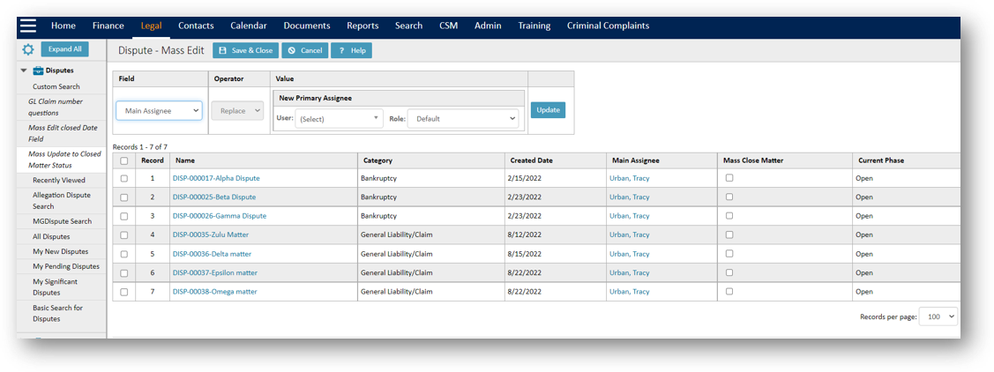
Task: Open the Search menu
Action: click(409, 26)
